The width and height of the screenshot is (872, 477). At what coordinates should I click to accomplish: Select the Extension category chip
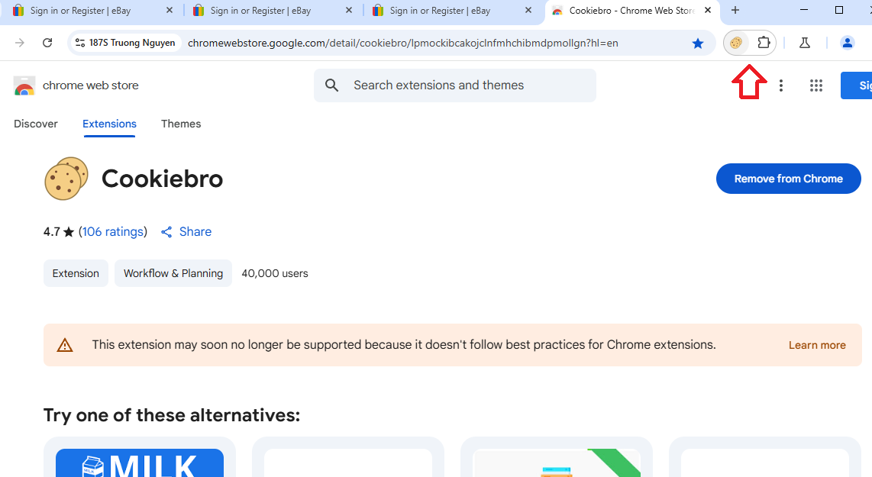click(x=76, y=273)
